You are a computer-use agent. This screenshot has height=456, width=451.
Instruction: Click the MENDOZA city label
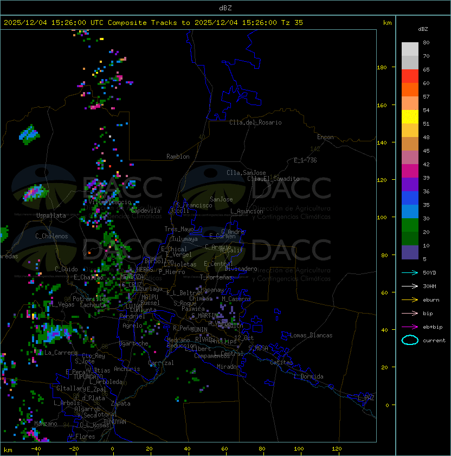coord(132,276)
